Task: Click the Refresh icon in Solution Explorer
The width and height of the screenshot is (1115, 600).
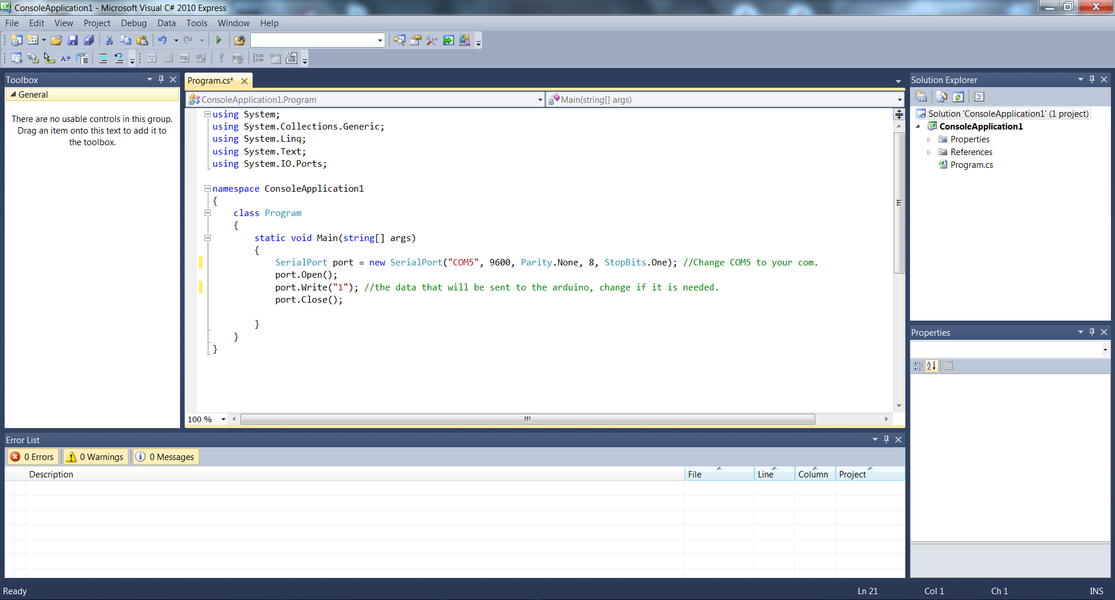Action: [959, 96]
